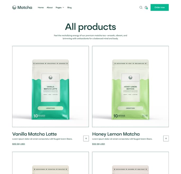
Task: Visit the Blog link
Action: (70, 7)
